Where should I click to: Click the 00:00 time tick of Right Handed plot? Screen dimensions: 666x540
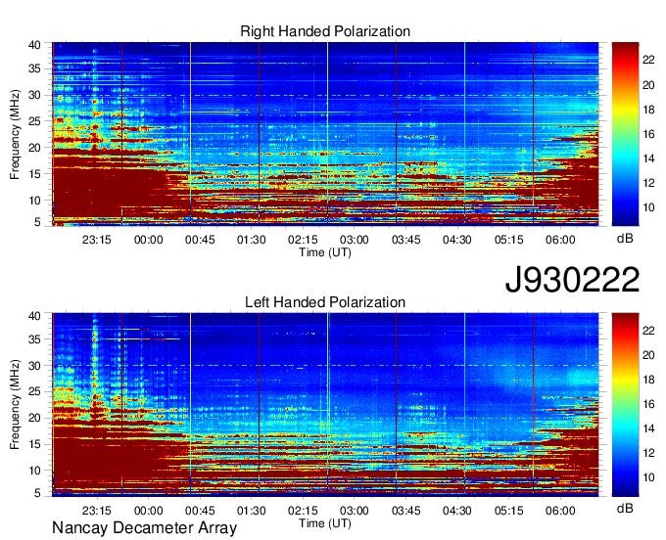(x=148, y=240)
